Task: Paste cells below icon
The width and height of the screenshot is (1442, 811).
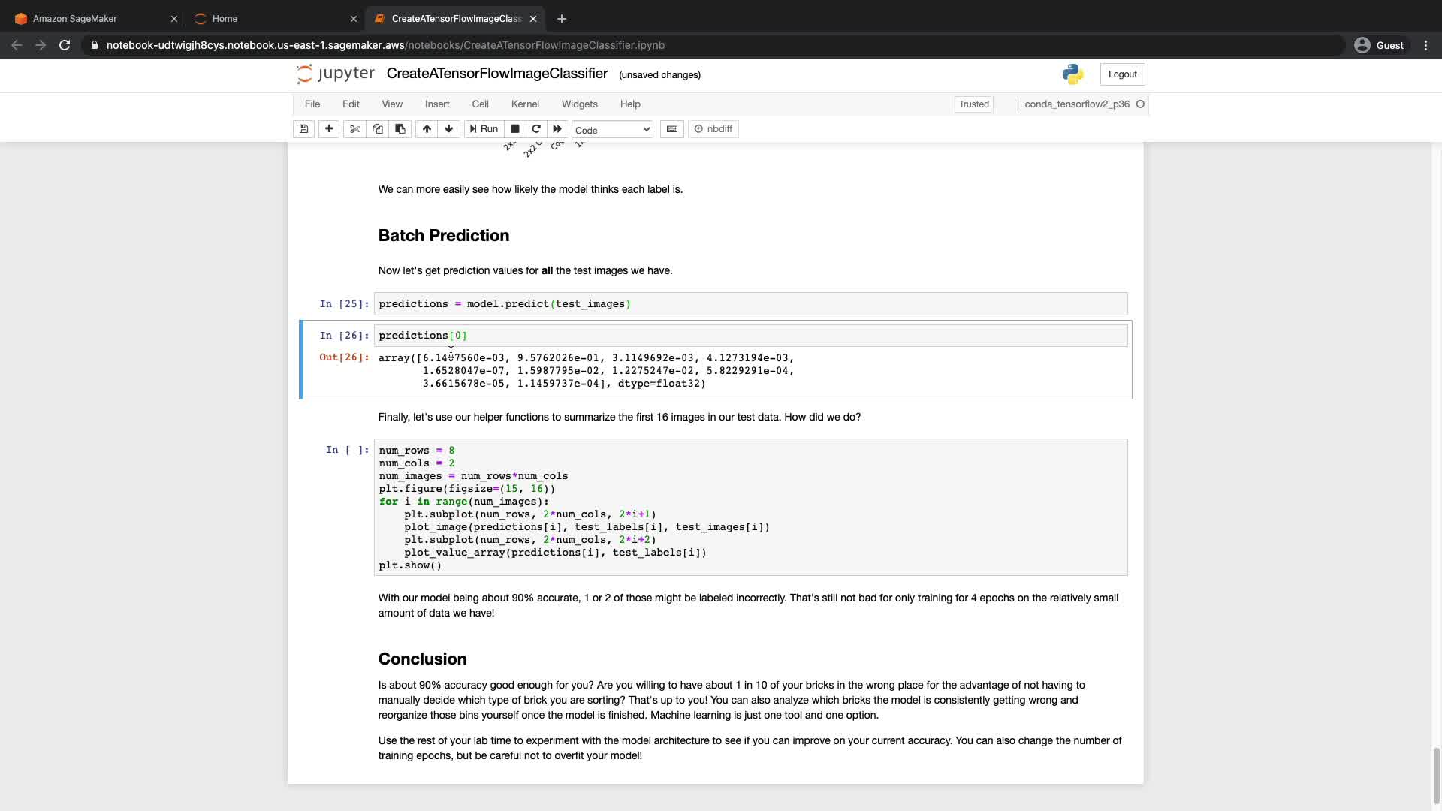Action: (x=400, y=129)
